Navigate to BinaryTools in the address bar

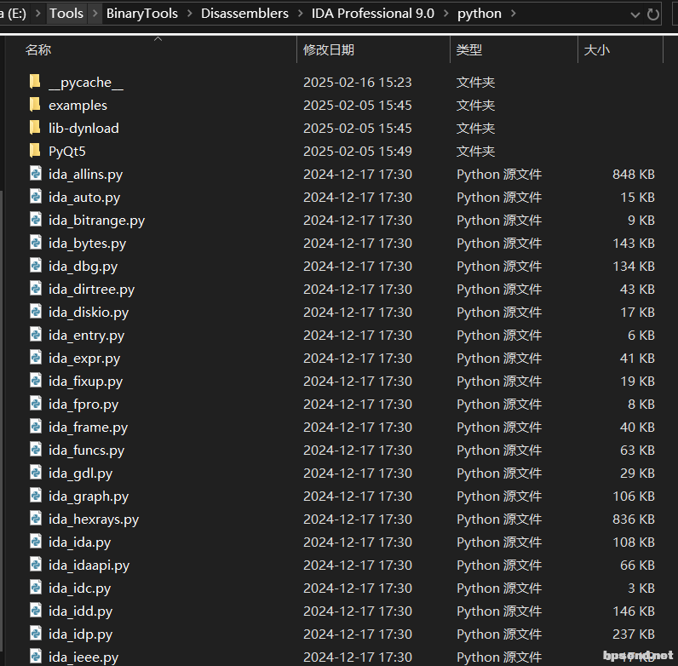pyautogui.click(x=142, y=14)
